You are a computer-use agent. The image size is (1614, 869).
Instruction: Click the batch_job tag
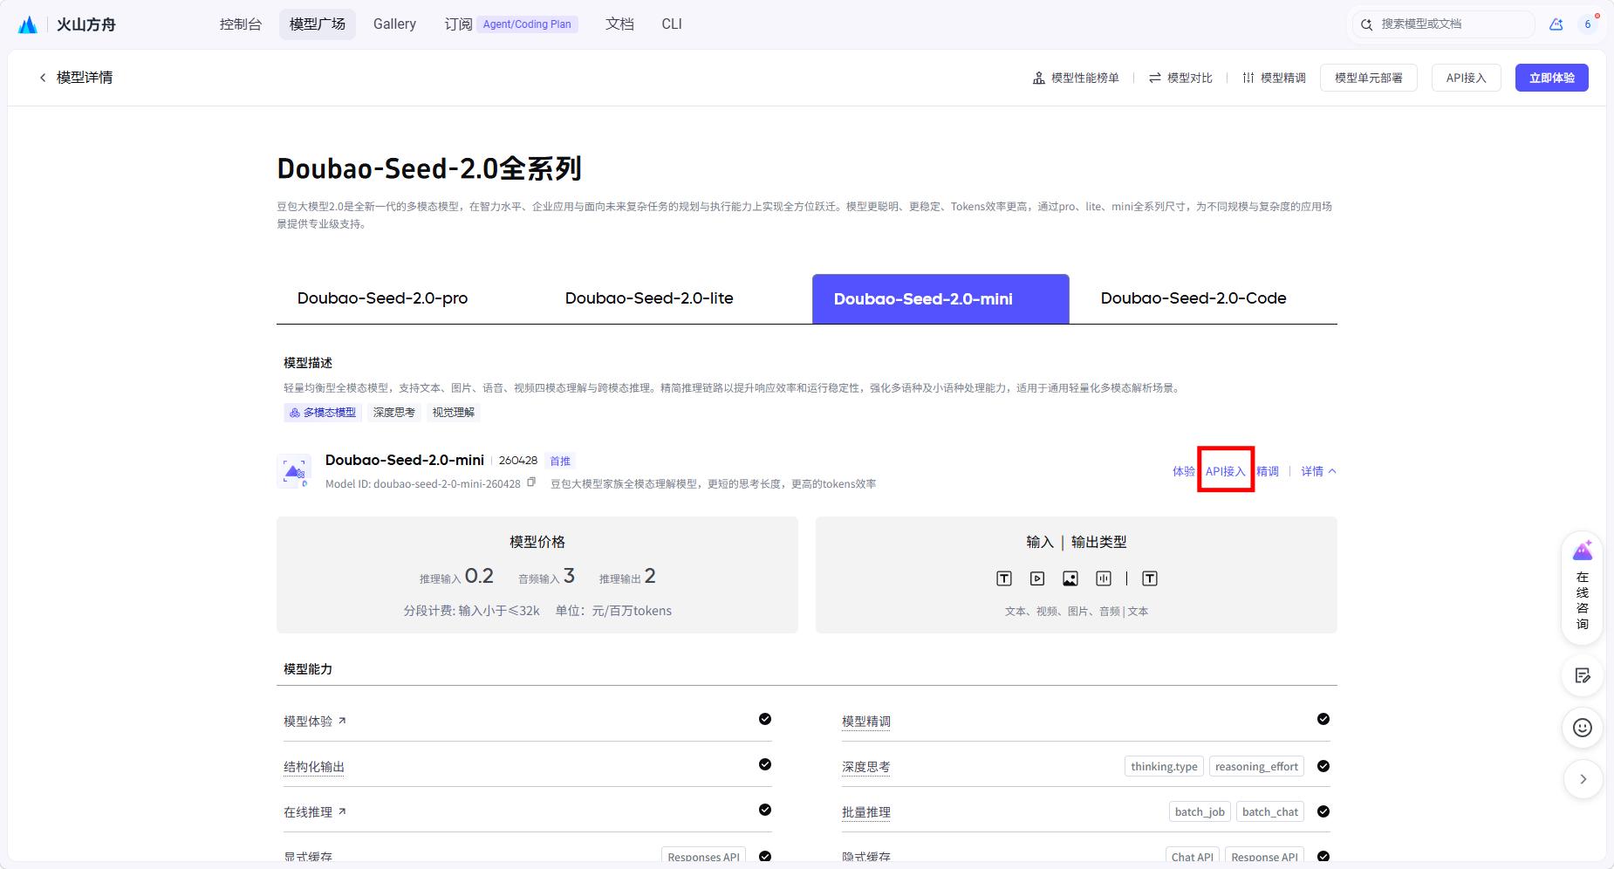click(1200, 811)
